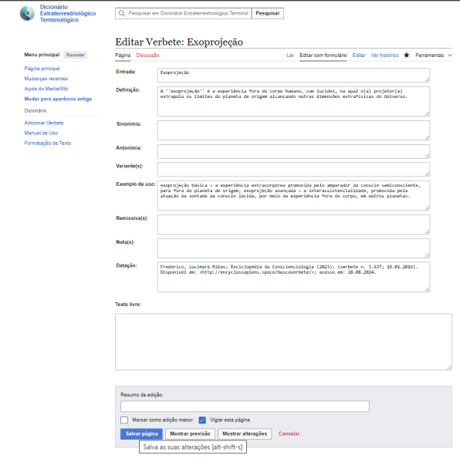460x462 pixels.
Task: Click into the Nota(s) text area
Action: coord(294,248)
